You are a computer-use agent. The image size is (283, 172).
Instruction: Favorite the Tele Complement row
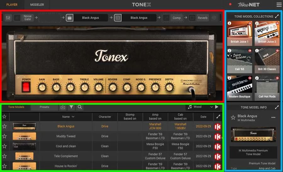point(4,156)
